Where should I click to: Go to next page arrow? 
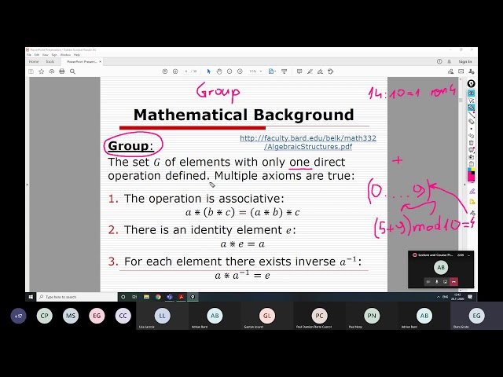(175, 71)
